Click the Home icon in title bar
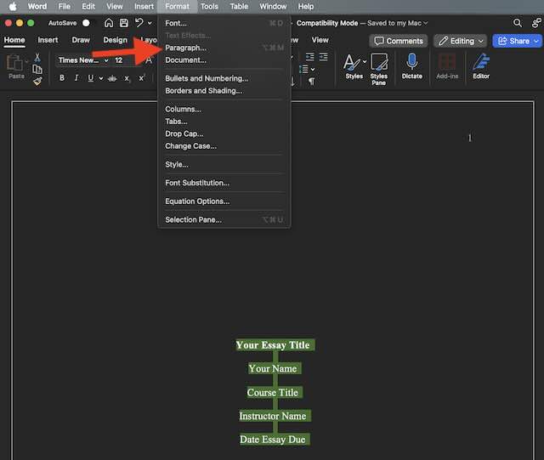544x460 pixels. point(109,23)
